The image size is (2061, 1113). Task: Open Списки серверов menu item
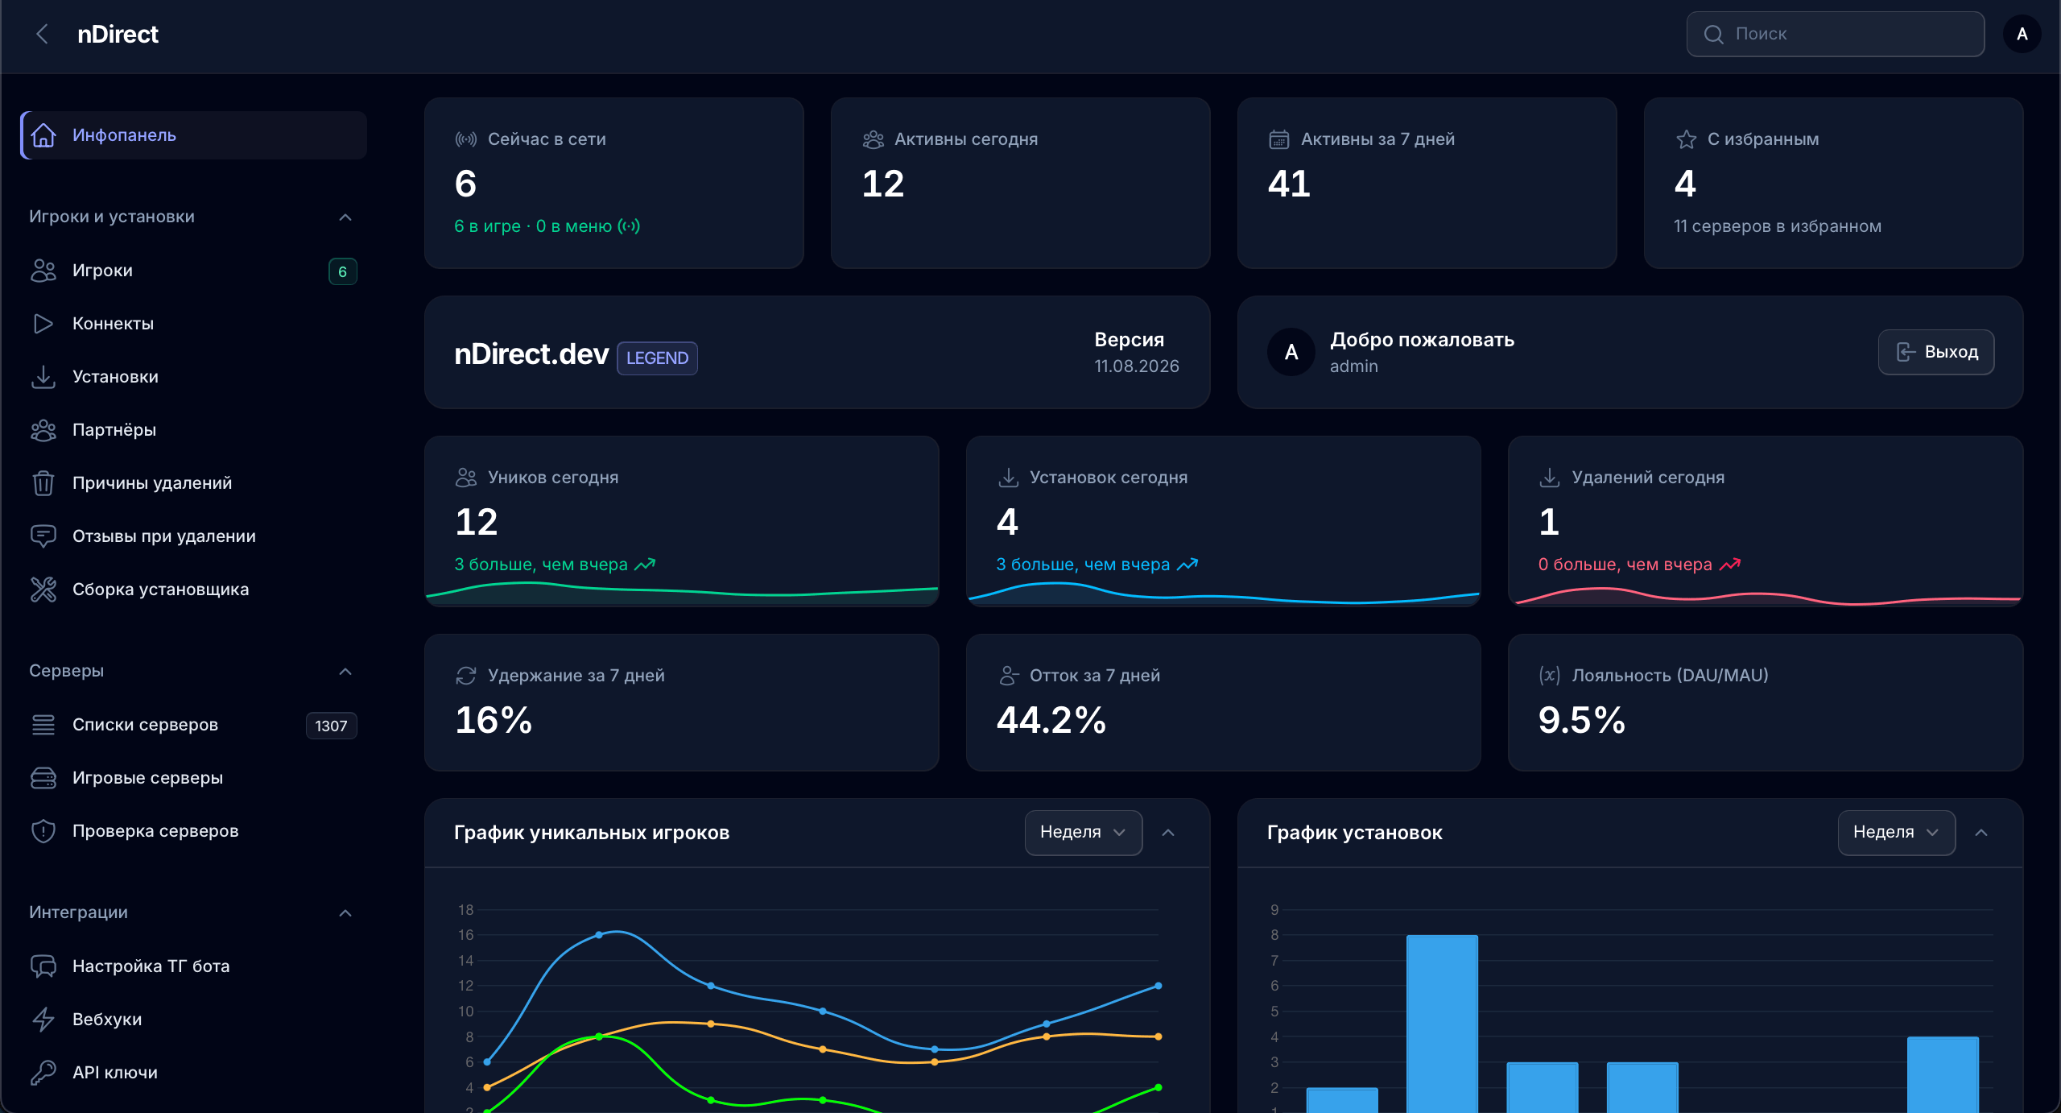pos(193,725)
